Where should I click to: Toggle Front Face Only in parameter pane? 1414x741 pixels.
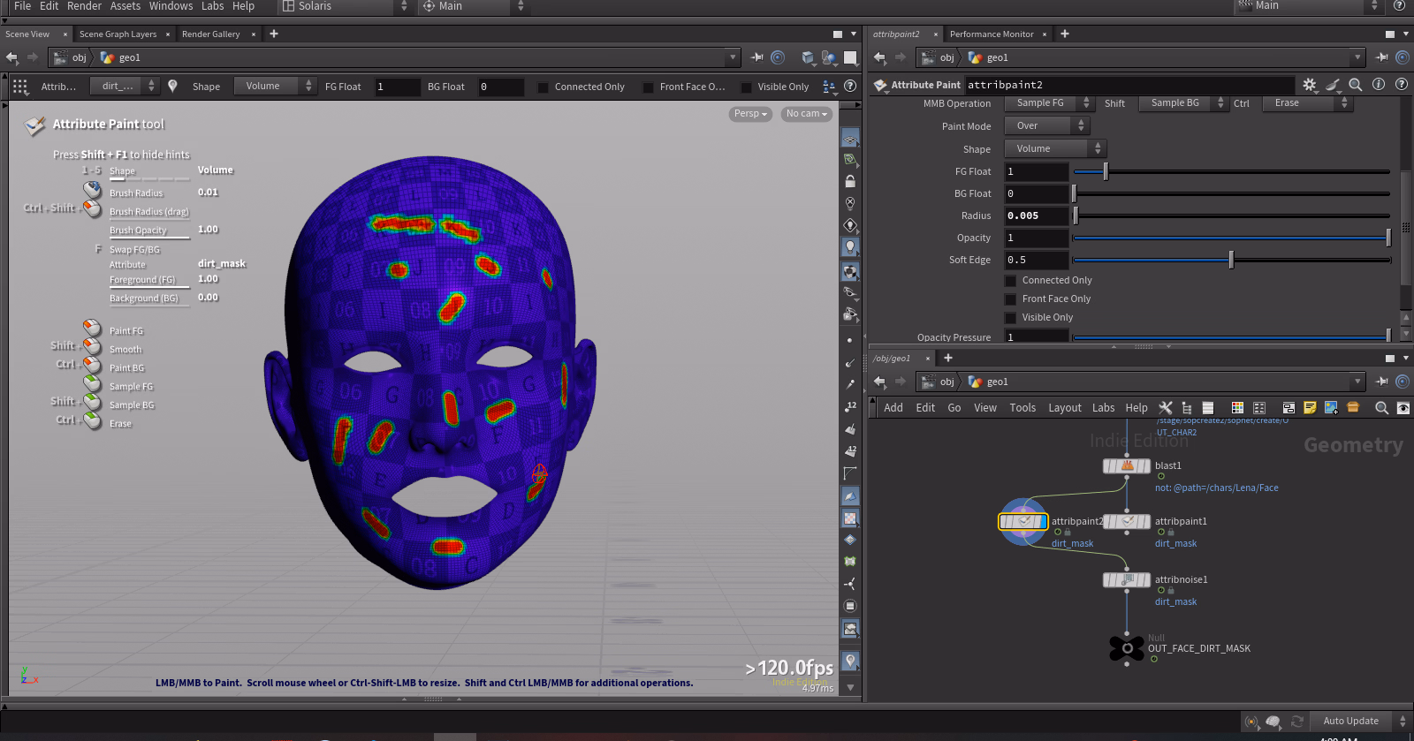tap(1011, 299)
